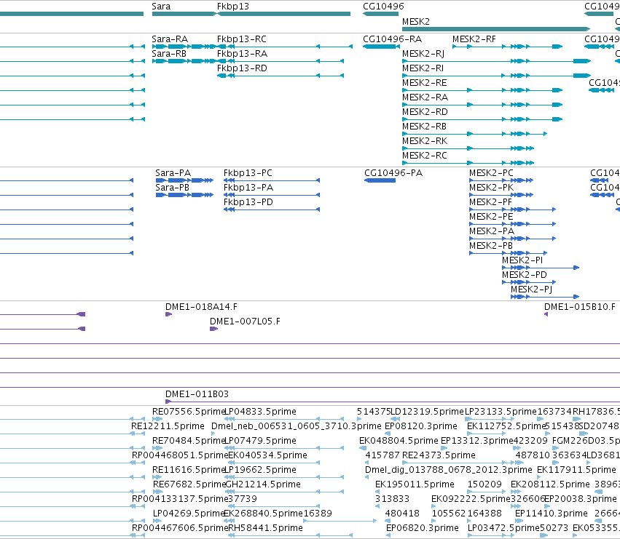This screenshot has height=539, width=620.
Task: Select the LP07479.5prime EST label
Action: pos(260,441)
